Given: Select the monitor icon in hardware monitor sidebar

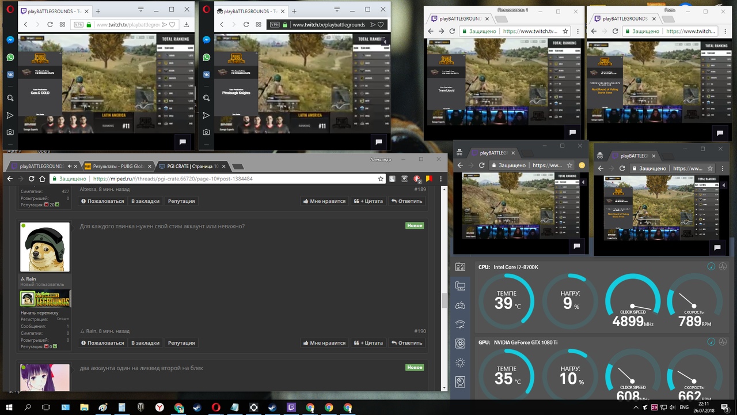Looking at the screenshot, I should point(460,286).
